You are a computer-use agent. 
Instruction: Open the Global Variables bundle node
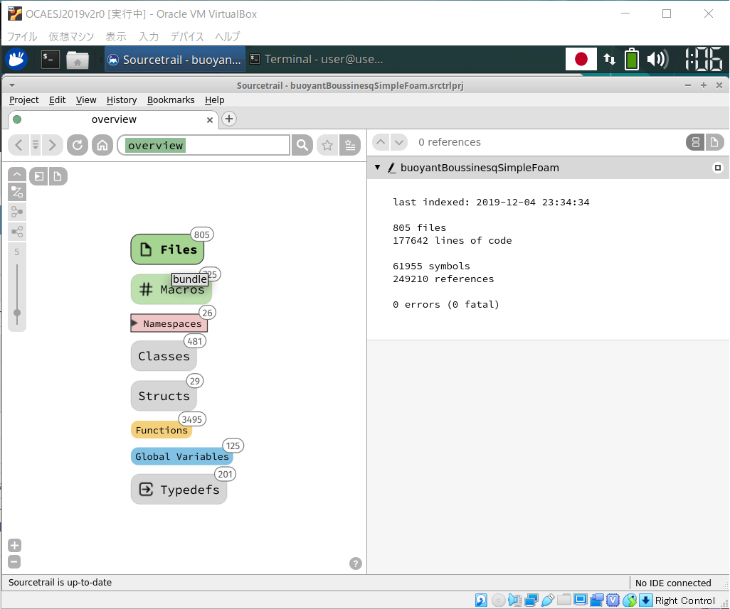point(182,456)
